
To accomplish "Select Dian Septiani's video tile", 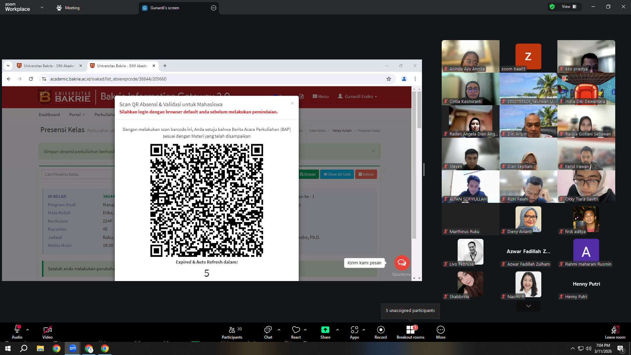I will tap(528, 154).
